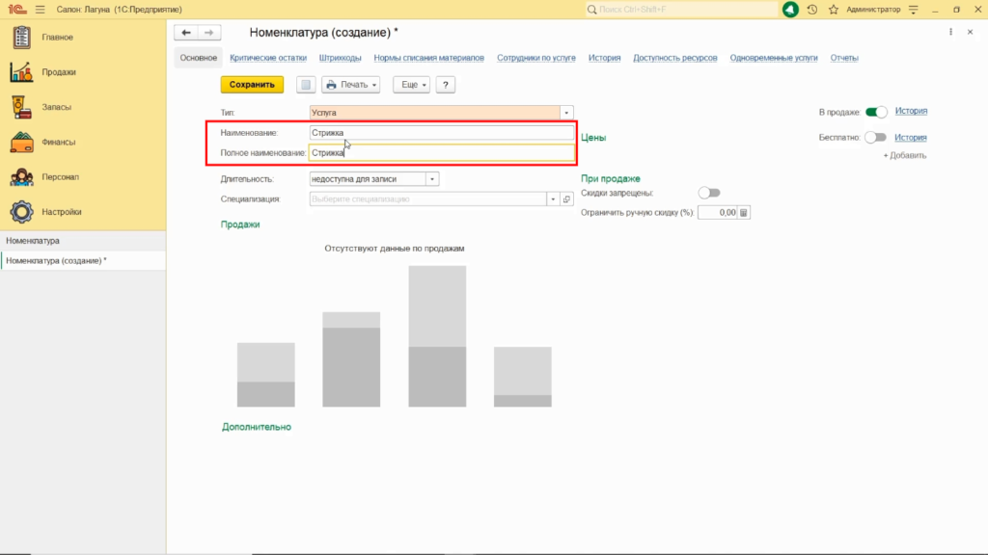Switch to the Штрихкоды tab
Viewport: 988px width, 555px height.
pos(341,58)
